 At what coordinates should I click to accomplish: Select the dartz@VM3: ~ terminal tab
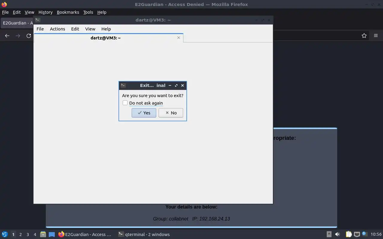point(106,38)
